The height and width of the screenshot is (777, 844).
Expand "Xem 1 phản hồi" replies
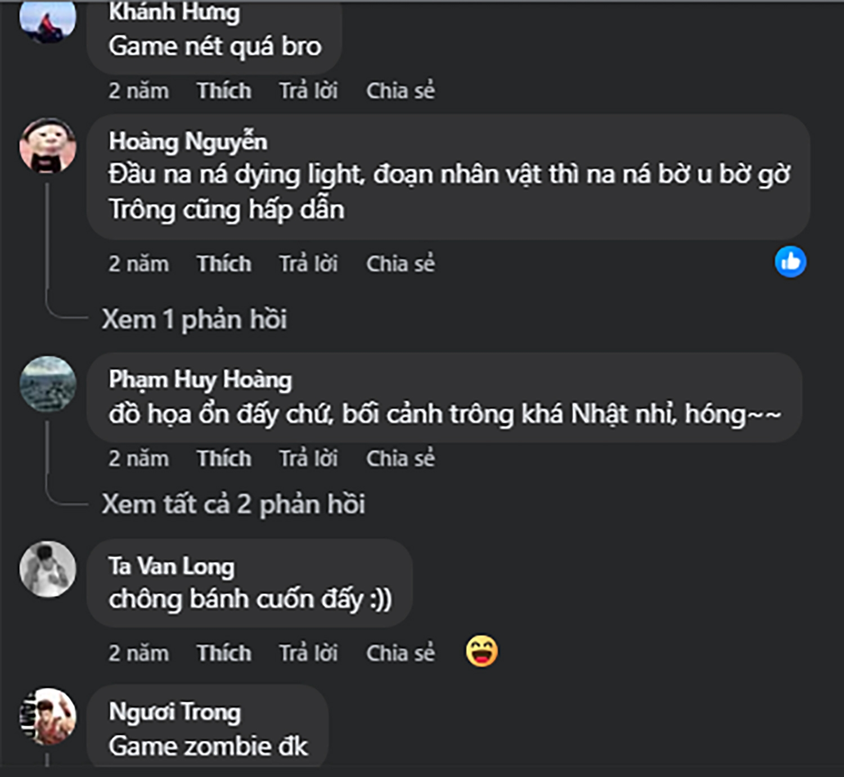(x=194, y=320)
